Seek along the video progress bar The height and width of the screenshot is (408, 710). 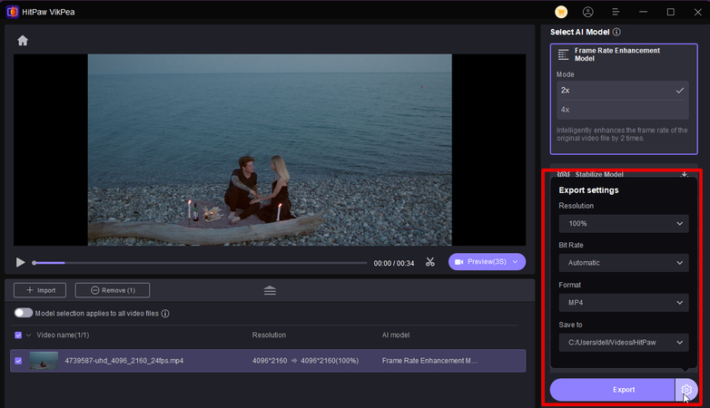pos(200,263)
